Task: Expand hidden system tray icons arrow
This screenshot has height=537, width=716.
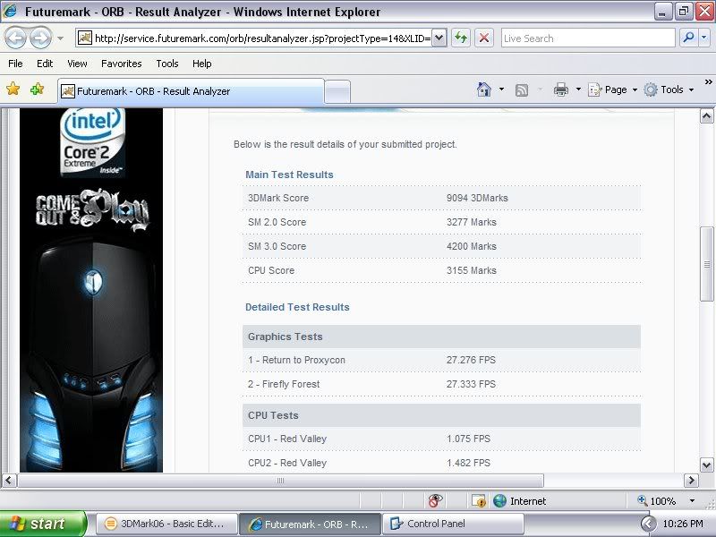Action: click(648, 524)
